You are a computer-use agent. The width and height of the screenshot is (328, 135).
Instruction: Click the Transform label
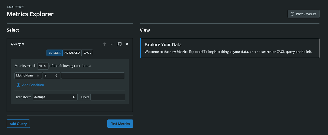24,97
